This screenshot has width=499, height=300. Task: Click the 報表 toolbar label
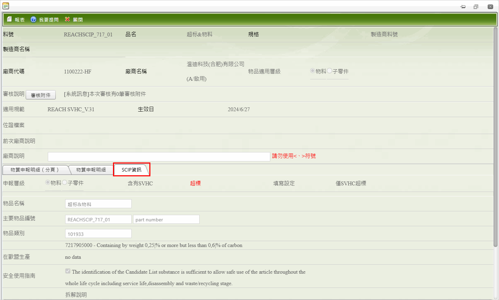tap(20, 20)
